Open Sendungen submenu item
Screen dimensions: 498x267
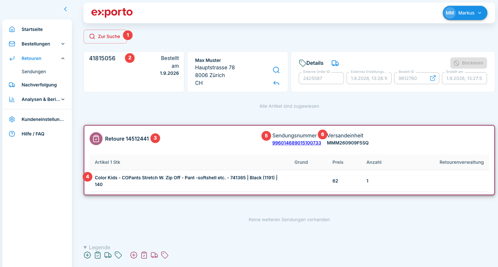(x=34, y=72)
